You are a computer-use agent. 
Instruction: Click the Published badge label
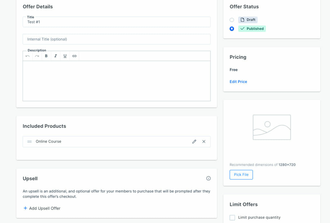252,29
